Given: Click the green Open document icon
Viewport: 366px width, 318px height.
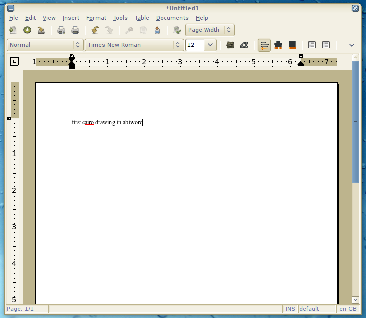Looking at the screenshot, I should click(x=27, y=30).
